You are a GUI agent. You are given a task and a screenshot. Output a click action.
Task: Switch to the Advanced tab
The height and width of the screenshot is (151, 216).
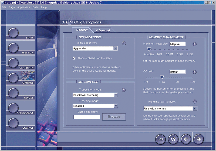(x=103, y=30)
